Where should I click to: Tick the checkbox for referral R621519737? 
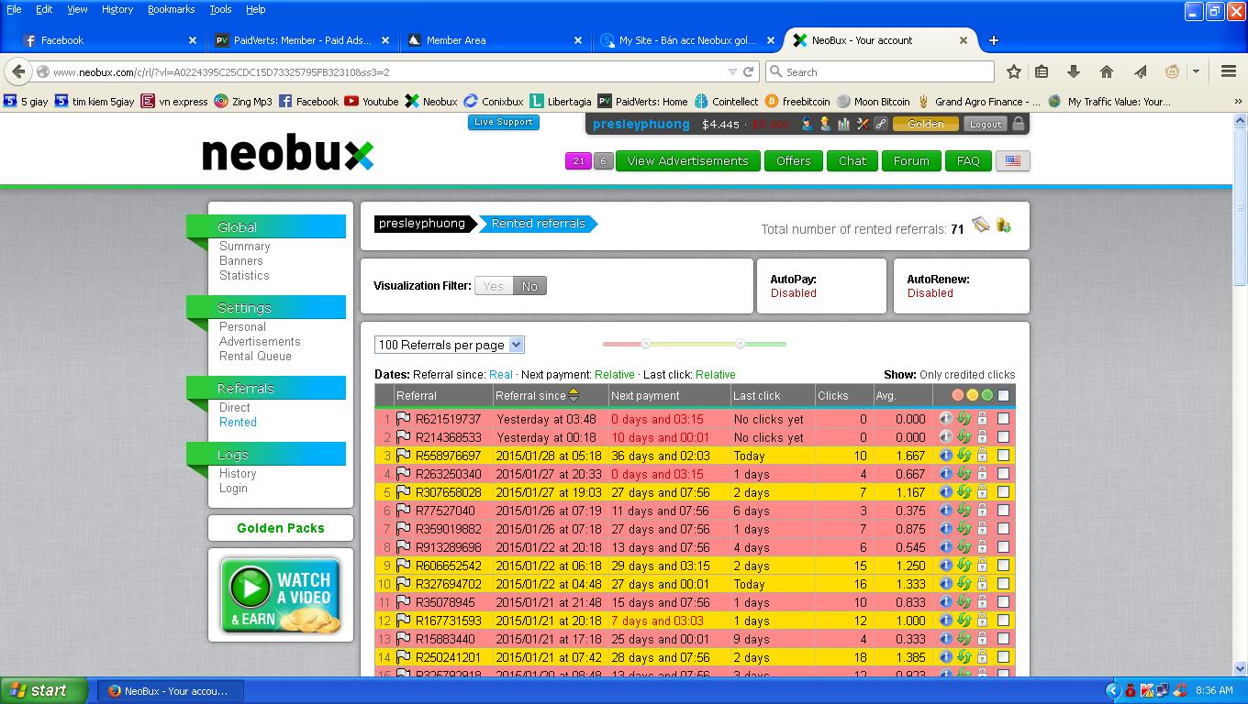(1003, 419)
